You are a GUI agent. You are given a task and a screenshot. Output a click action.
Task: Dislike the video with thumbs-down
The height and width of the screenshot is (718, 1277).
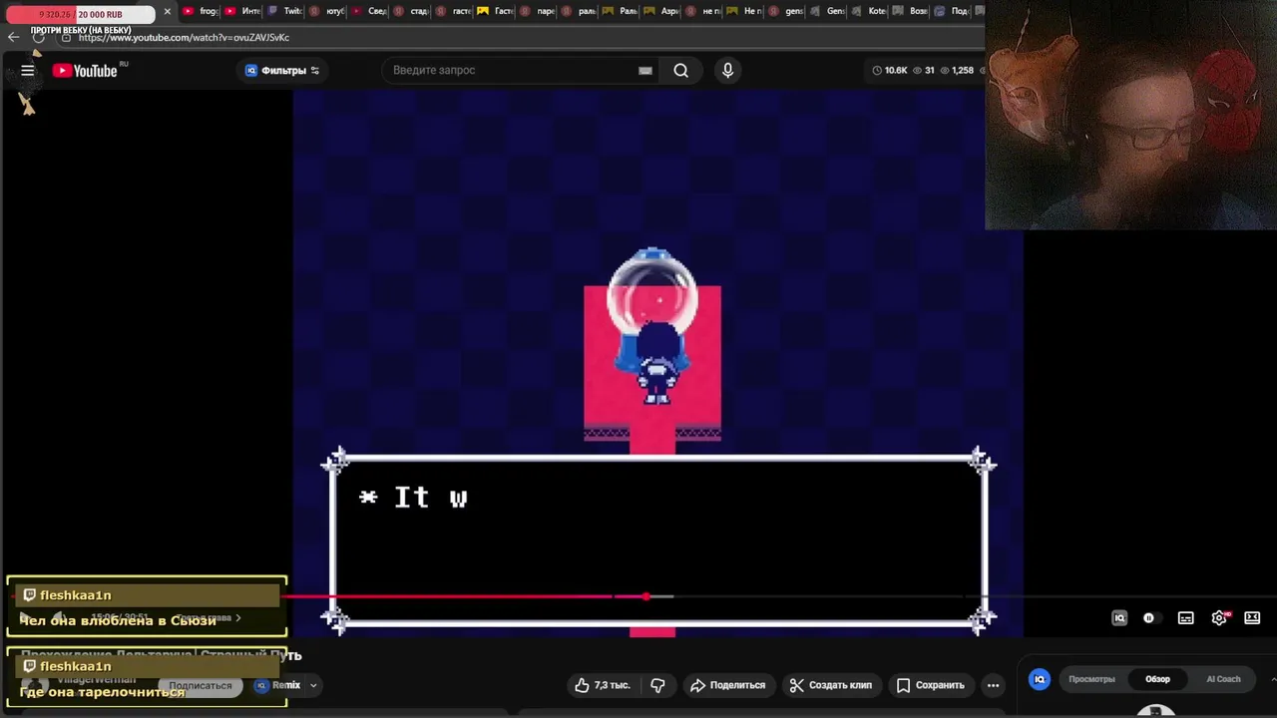pyautogui.click(x=657, y=685)
